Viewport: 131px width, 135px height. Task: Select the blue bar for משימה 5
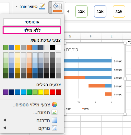(x=88, y=61)
